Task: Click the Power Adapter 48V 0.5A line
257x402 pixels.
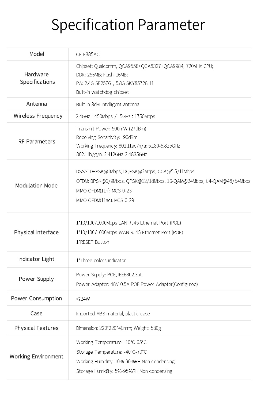Action: [x=137, y=284]
